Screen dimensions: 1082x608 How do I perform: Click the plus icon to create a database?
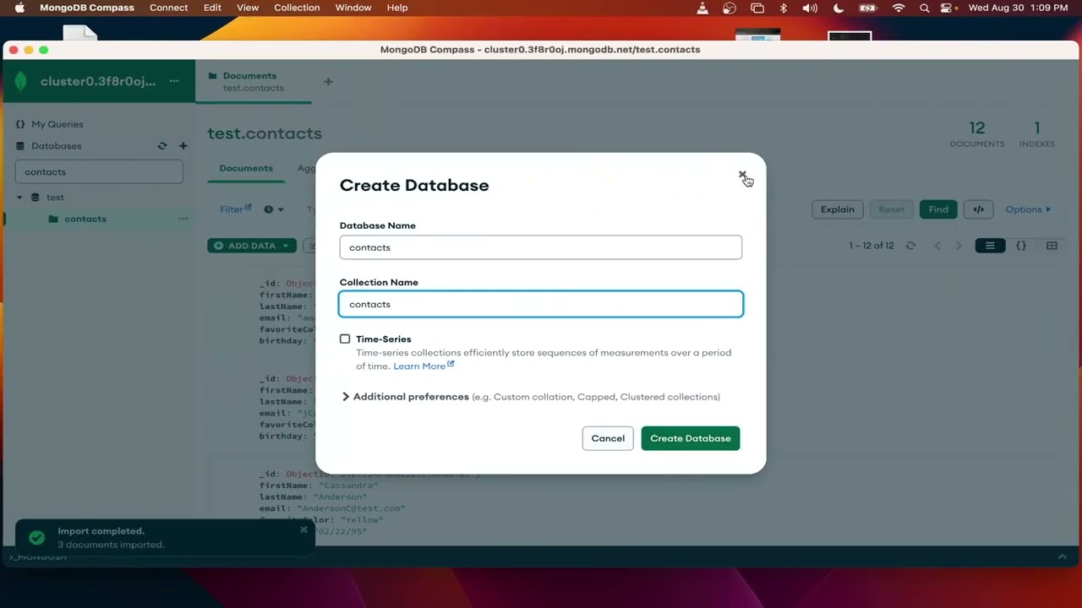183,146
